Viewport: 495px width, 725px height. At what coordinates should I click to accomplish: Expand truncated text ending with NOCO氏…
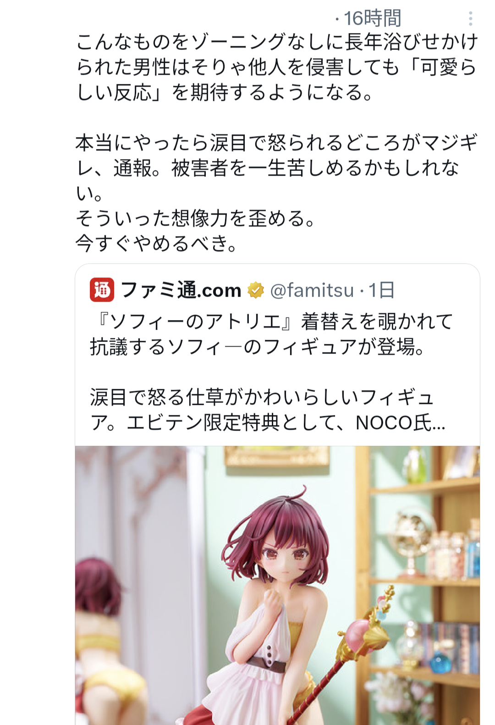400,423
